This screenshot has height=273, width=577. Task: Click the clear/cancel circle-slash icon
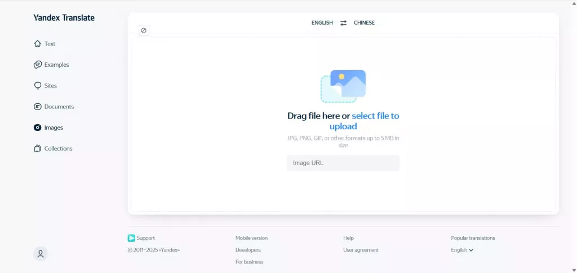coord(144,30)
